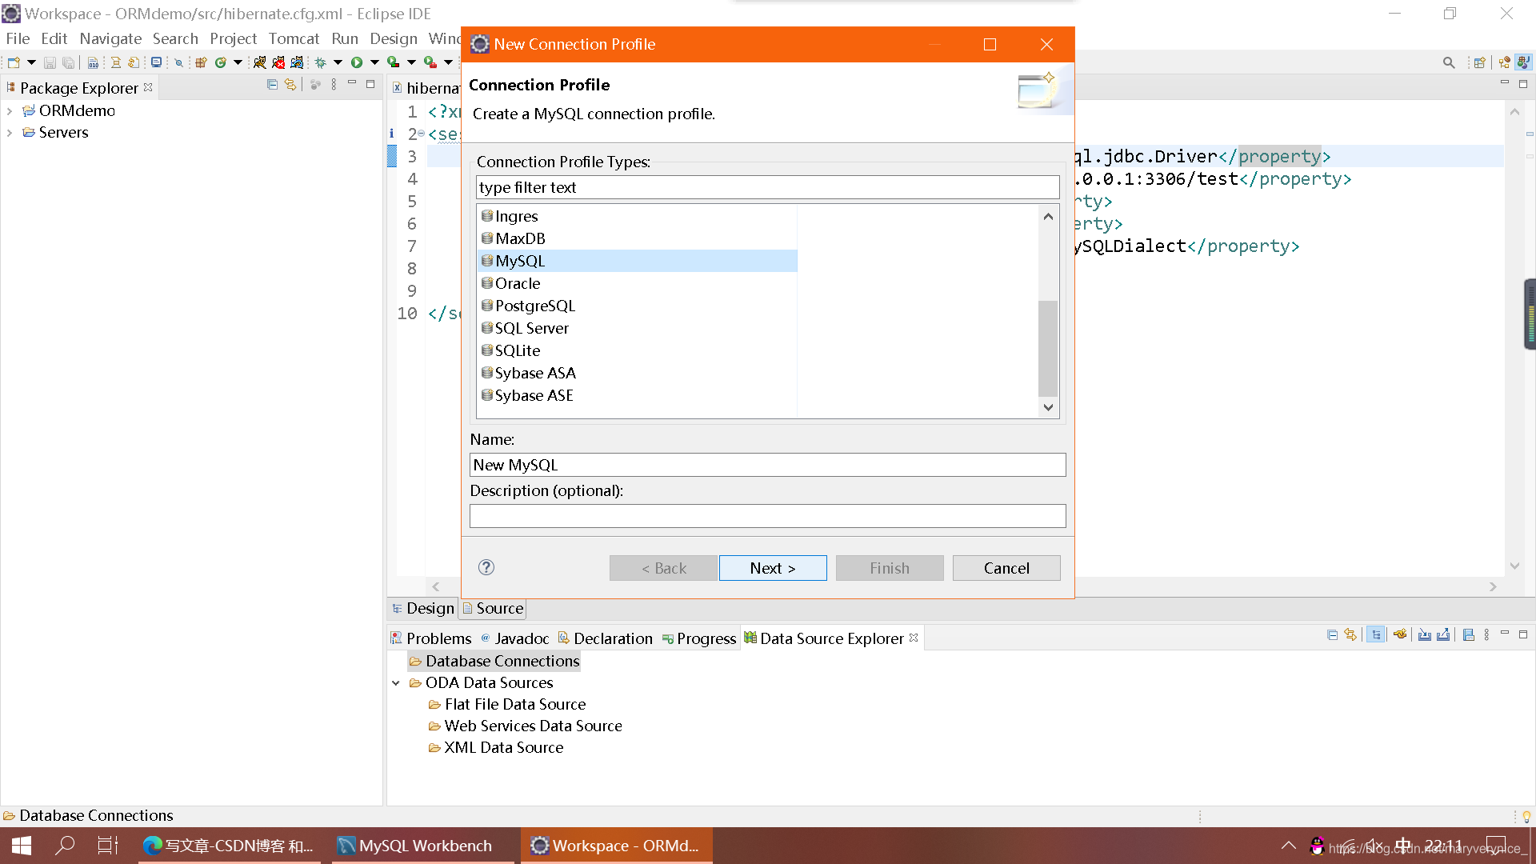Collapse all in Data Source Explorer
The width and height of the screenshot is (1536, 864).
click(1332, 635)
